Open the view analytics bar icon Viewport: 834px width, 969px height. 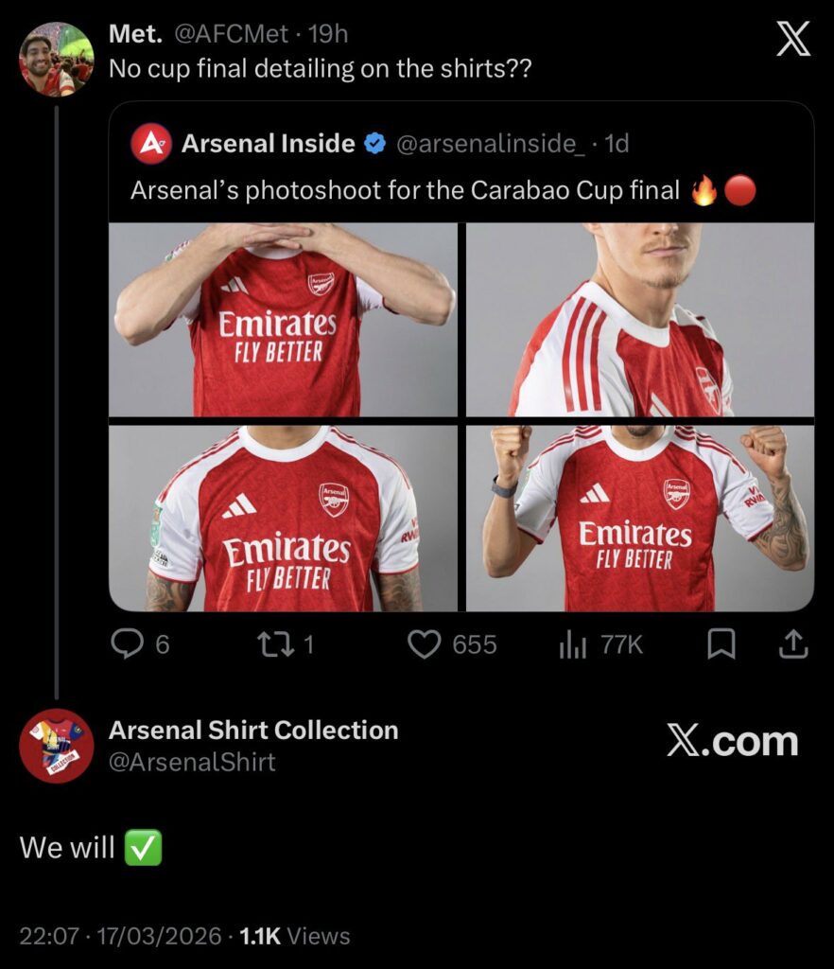[573, 644]
